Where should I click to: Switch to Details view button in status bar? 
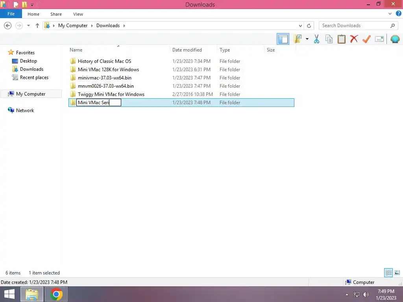coord(388,273)
